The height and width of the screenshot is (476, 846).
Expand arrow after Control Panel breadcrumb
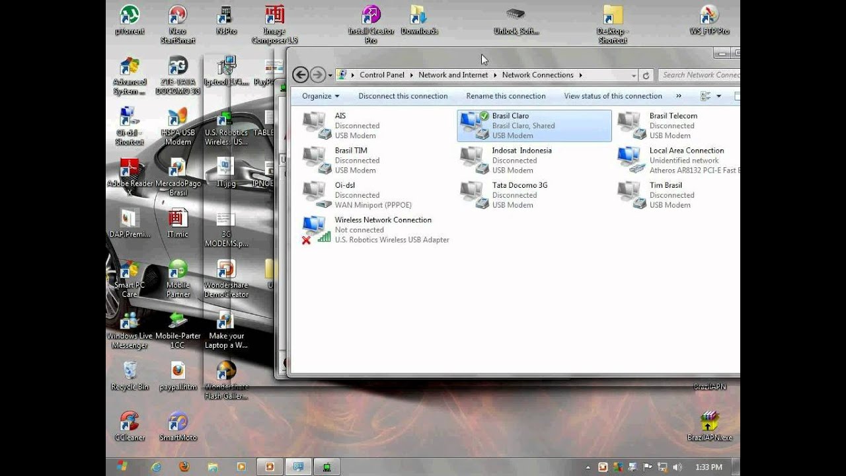click(x=412, y=75)
